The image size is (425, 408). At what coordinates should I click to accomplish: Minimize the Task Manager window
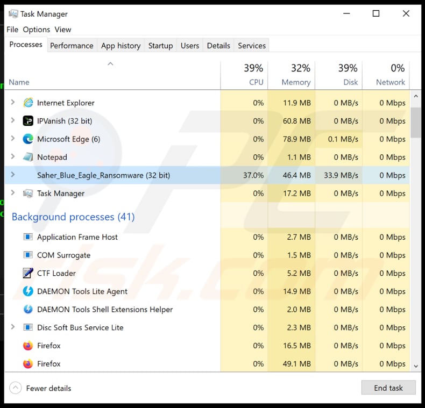click(x=346, y=13)
